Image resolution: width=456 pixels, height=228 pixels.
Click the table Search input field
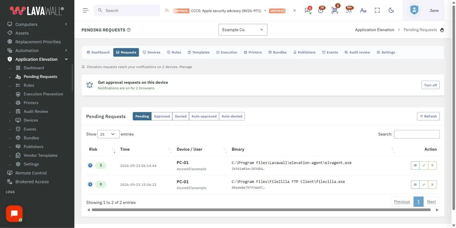click(417, 134)
